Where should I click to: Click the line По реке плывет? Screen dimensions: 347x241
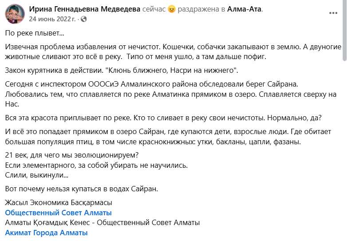(35, 33)
